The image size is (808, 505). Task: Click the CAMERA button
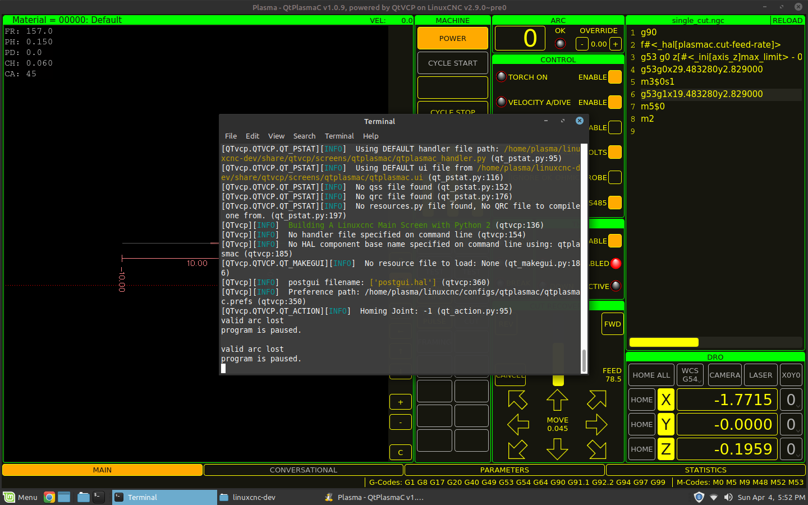(724, 375)
